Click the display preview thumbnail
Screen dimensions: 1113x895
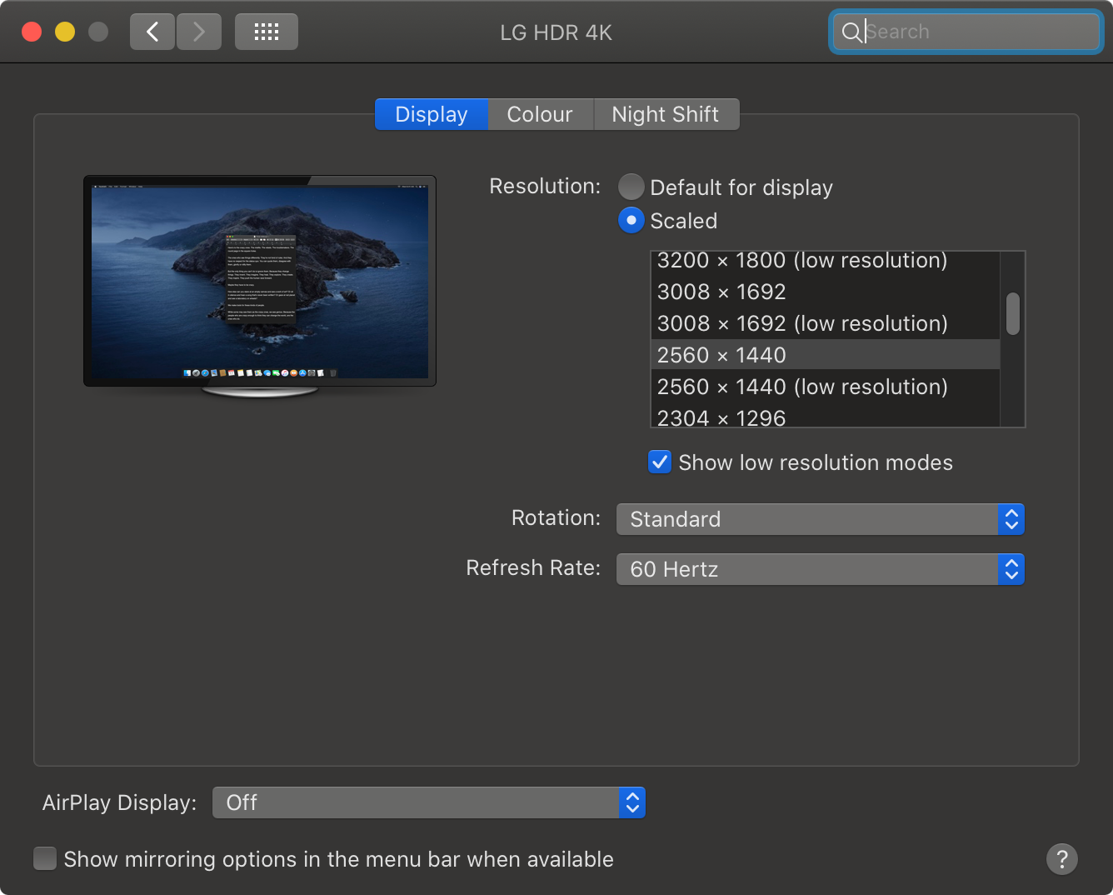tap(260, 285)
